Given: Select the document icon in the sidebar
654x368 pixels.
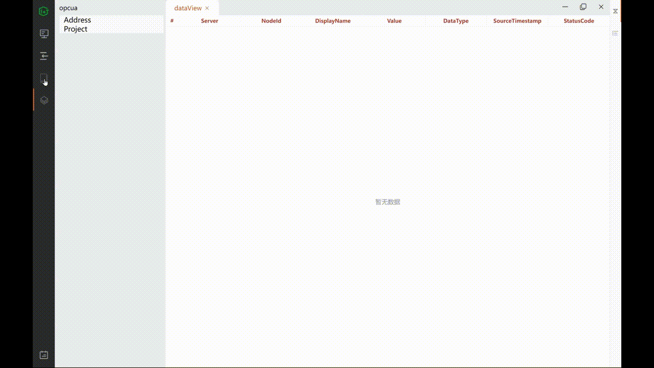Looking at the screenshot, I should pos(44,78).
